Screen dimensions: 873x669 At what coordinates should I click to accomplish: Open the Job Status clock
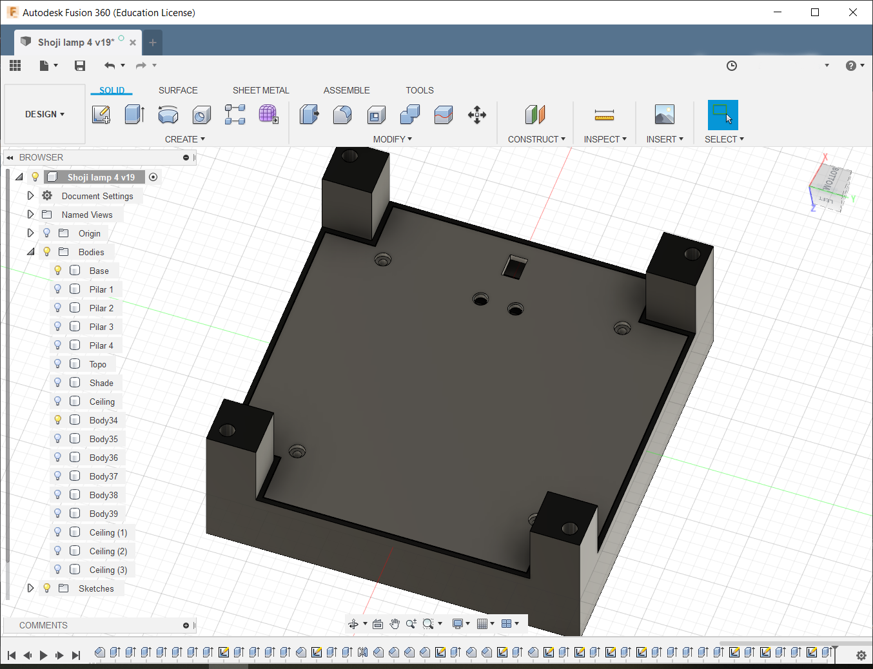coord(732,66)
